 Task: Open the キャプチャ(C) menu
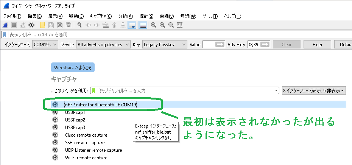pos(101,16)
